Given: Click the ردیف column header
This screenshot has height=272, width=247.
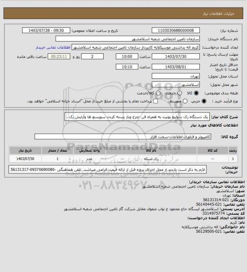Looking at the screenshot, I should pyautogui.click(x=233, y=150).
